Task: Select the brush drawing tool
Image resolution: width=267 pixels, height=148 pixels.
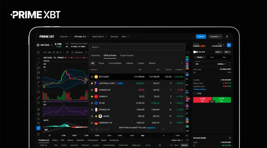Action: click(x=39, y=82)
